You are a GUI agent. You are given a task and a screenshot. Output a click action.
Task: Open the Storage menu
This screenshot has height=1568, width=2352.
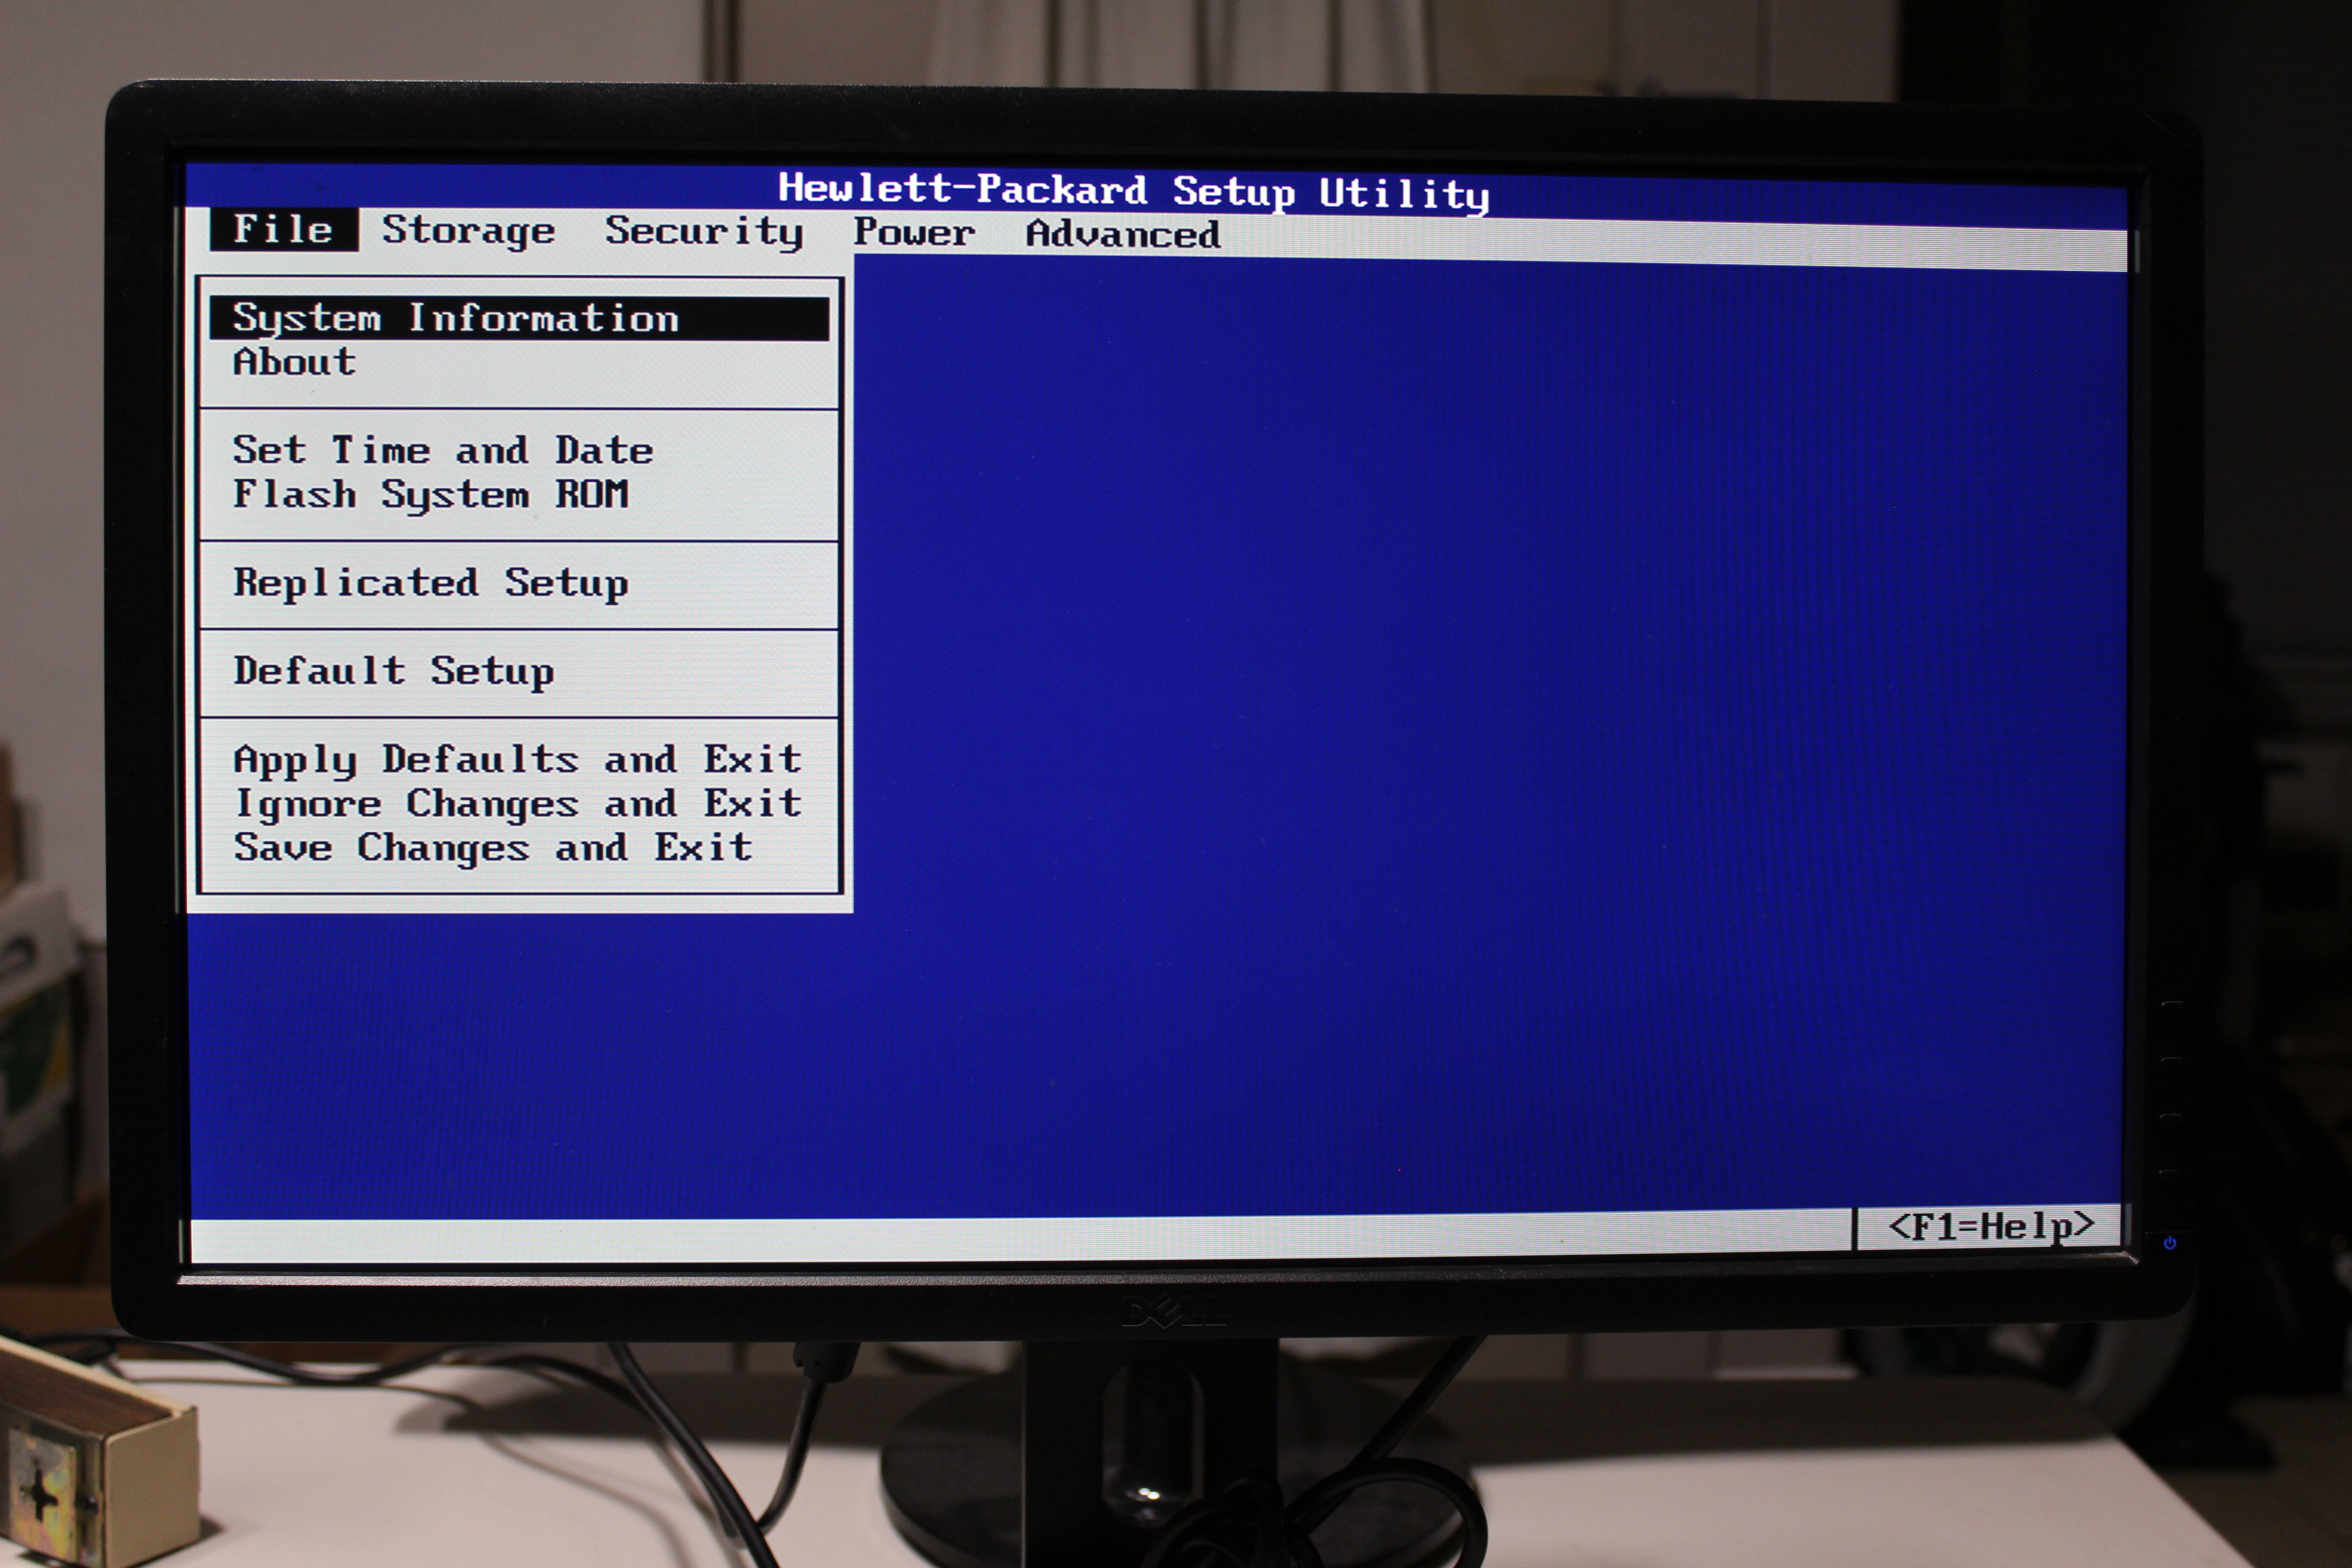click(468, 231)
